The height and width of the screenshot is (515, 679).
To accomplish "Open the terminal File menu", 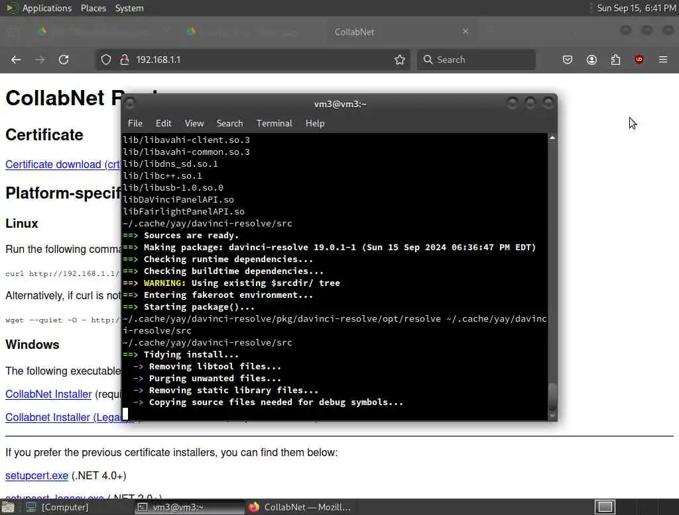I will (x=135, y=123).
